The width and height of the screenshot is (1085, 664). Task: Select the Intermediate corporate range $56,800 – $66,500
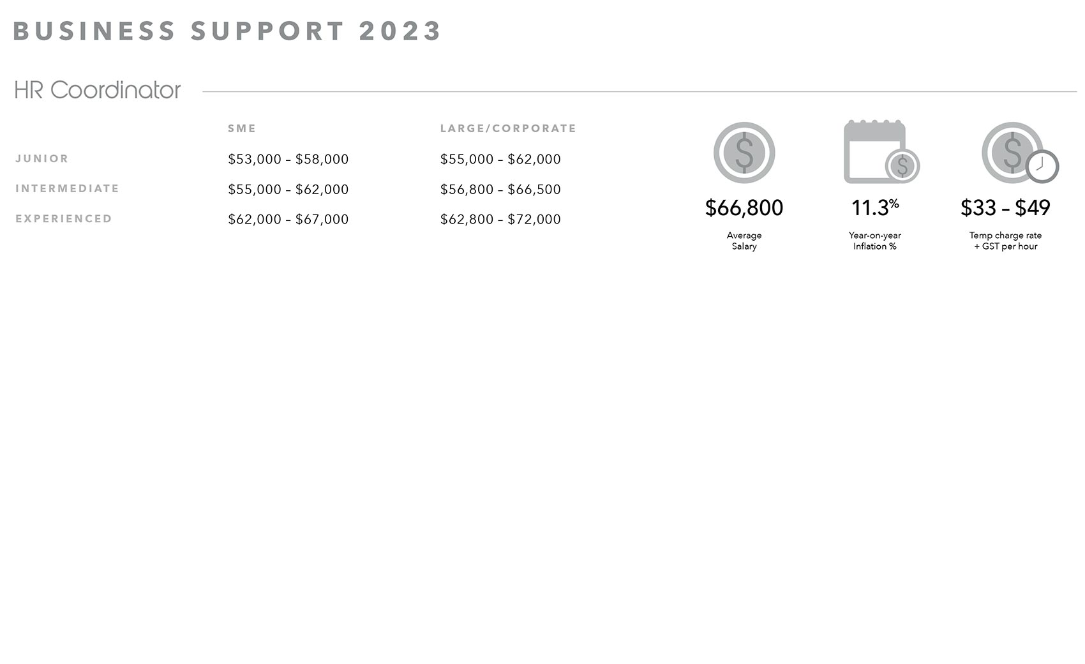[x=500, y=189]
